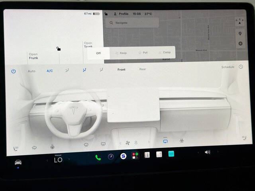Increase volume with the right arrow
The image size is (255, 191).
(218, 152)
